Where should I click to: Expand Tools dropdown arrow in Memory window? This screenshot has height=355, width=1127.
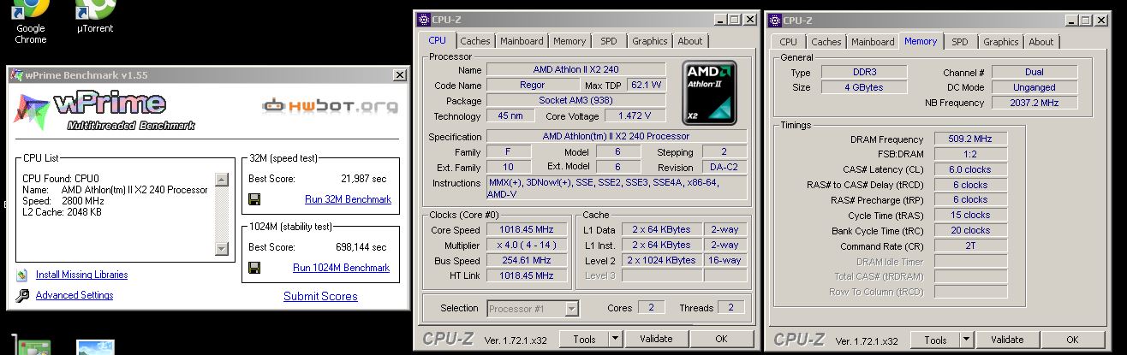(x=968, y=340)
